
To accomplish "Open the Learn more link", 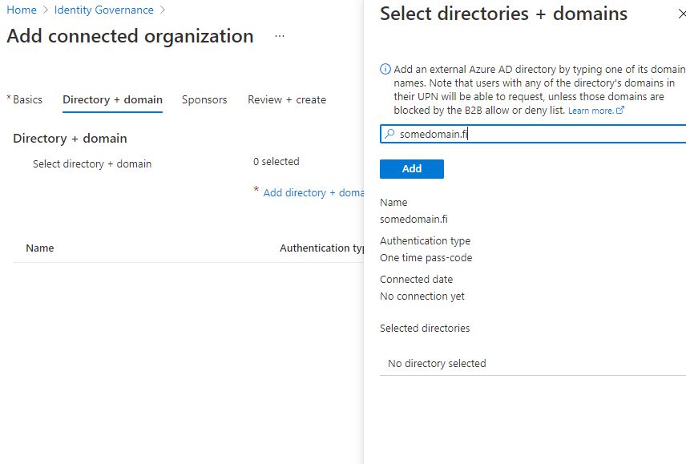I will coord(591,111).
